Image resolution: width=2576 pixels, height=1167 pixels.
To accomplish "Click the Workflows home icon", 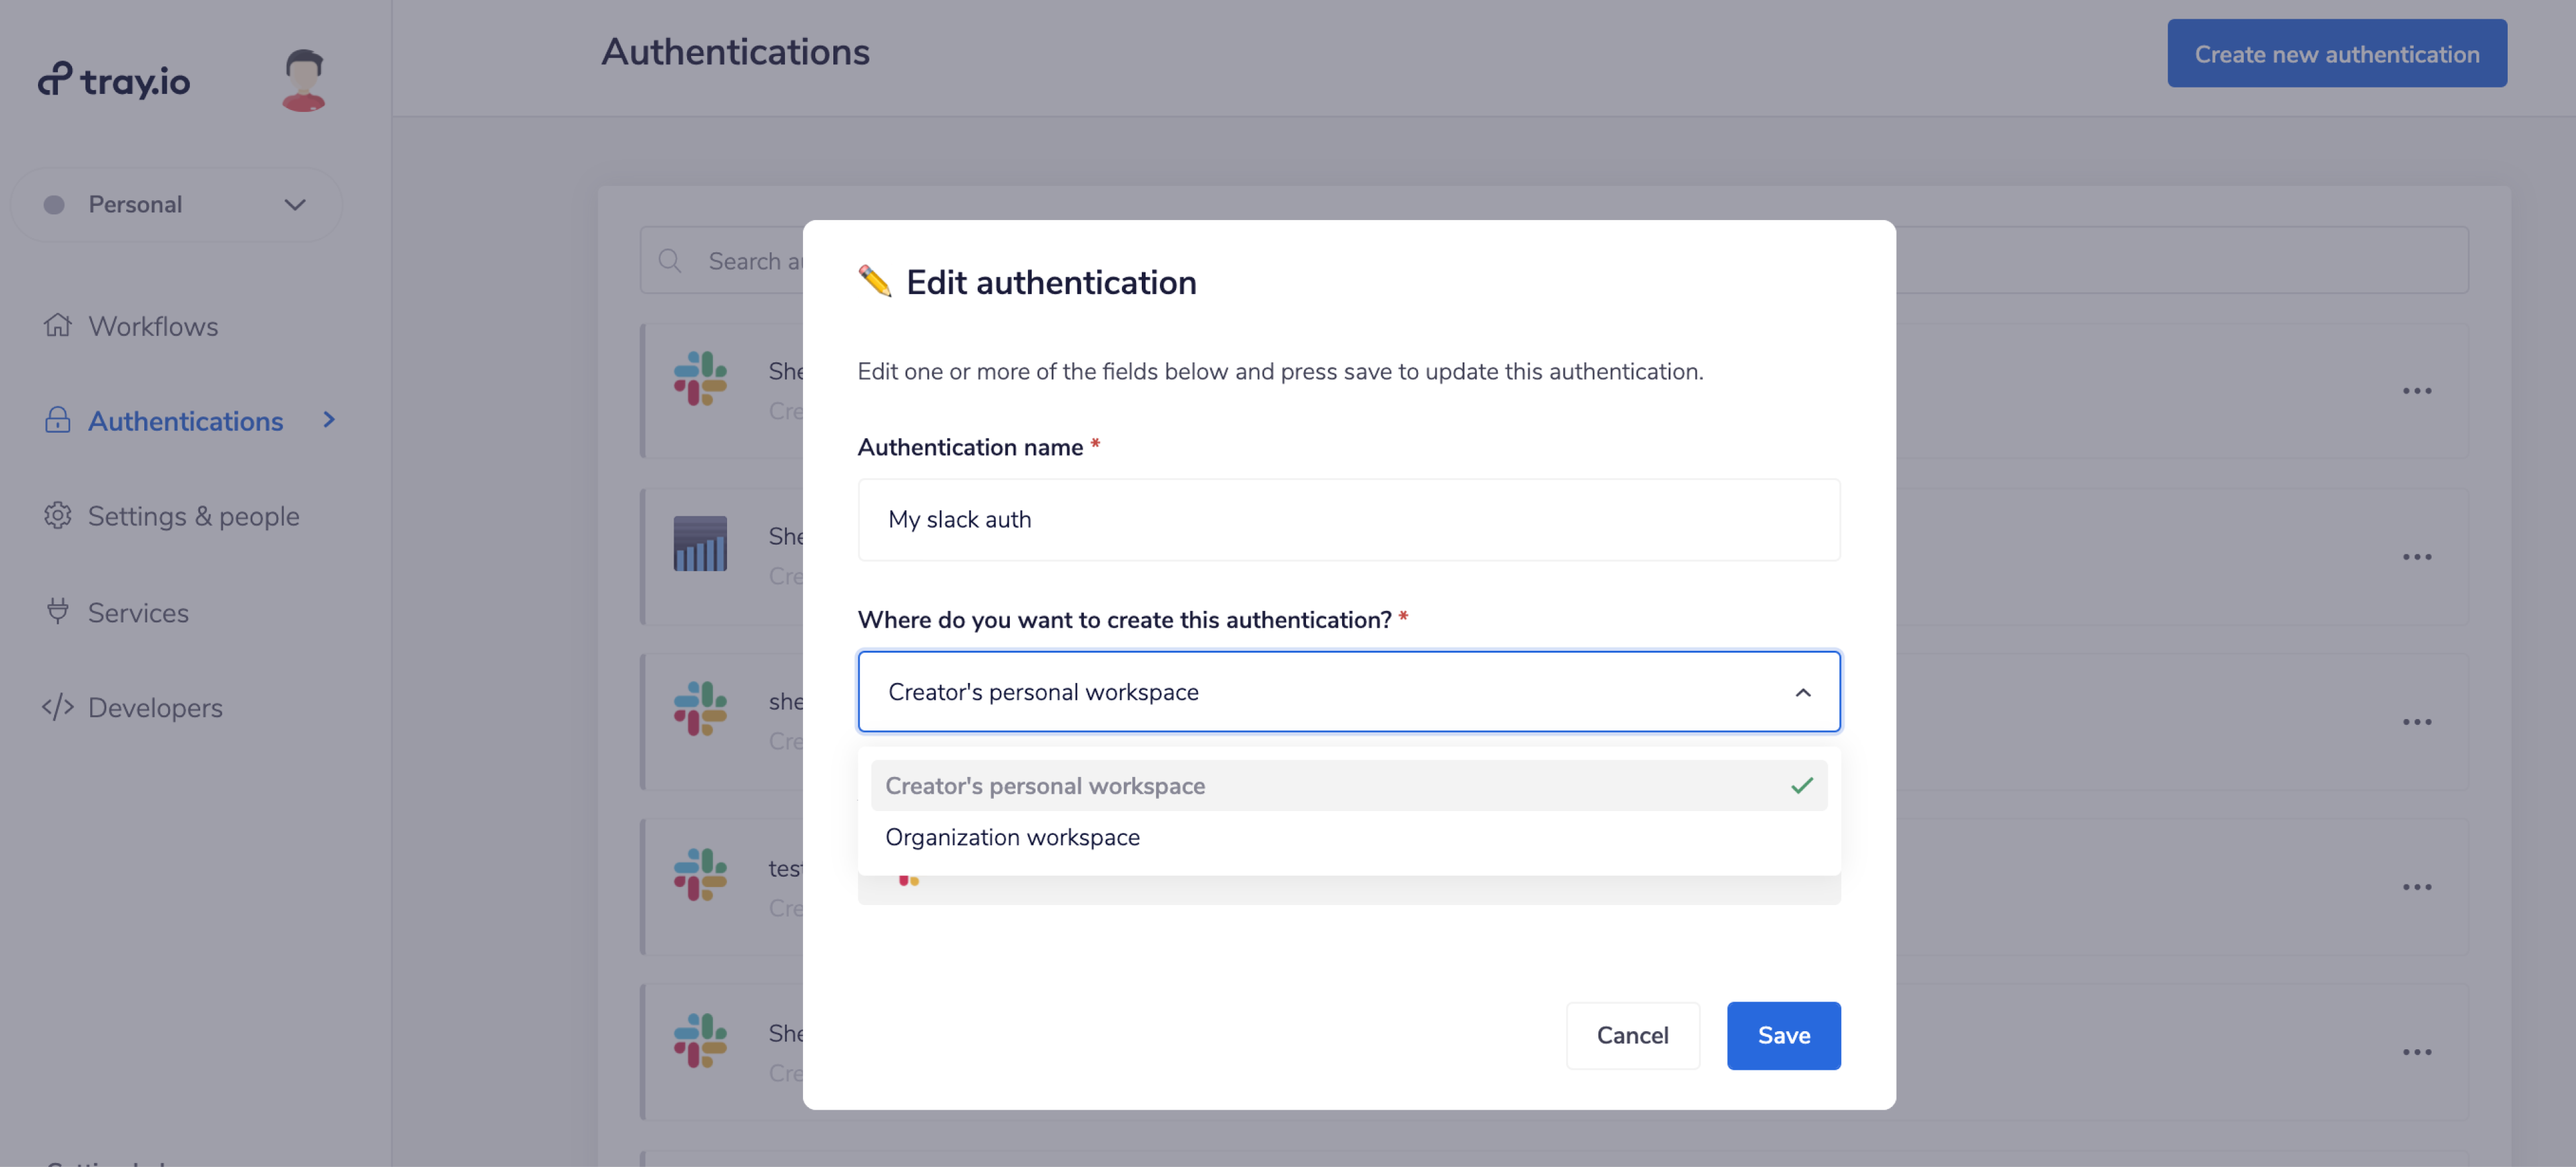I will 58,326.
